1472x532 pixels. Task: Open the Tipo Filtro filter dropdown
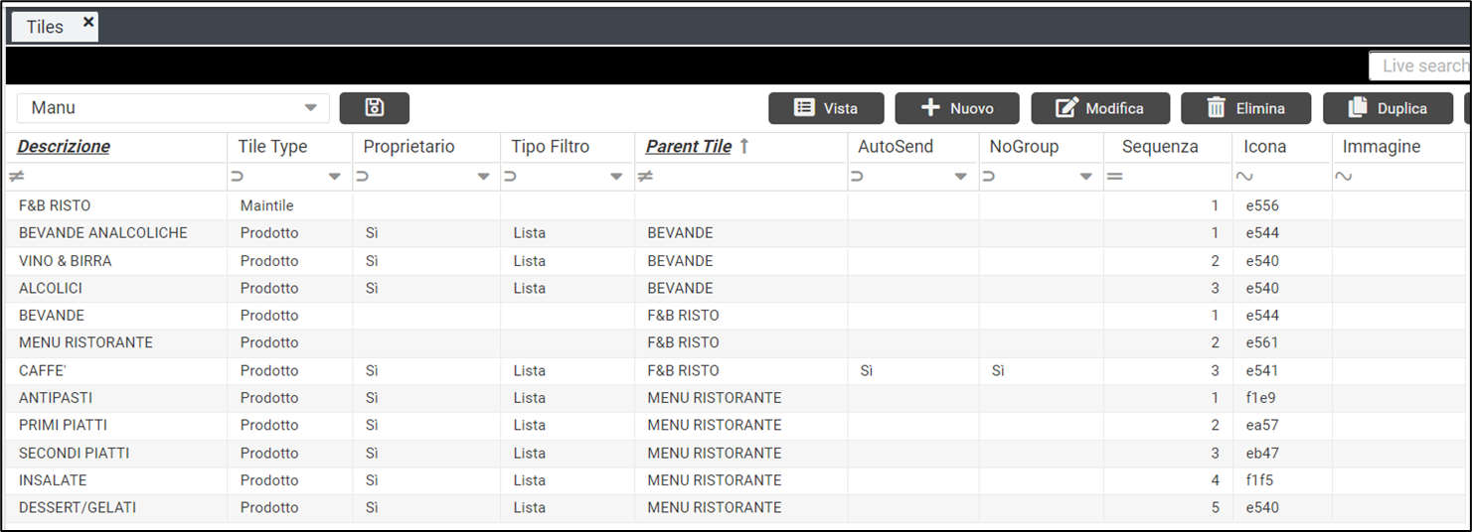pyautogui.click(x=616, y=178)
